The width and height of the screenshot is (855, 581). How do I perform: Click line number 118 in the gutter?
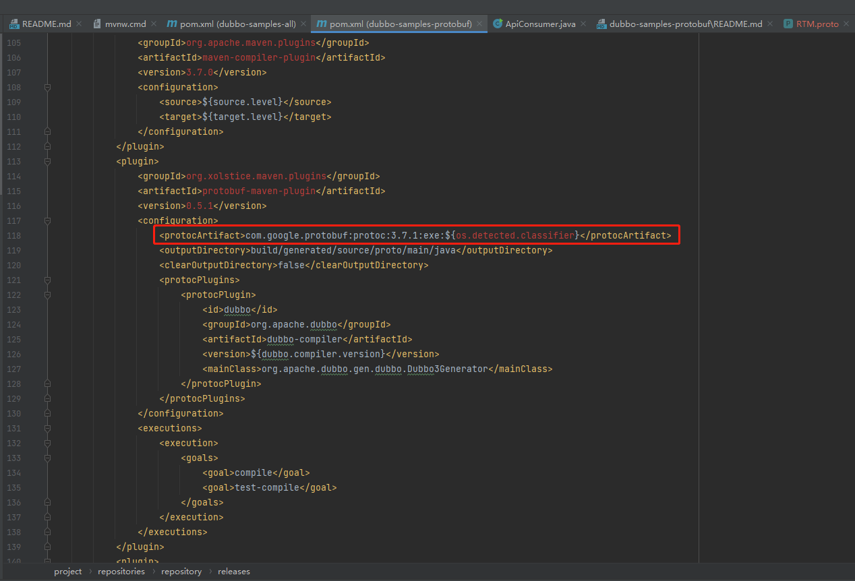coord(14,235)
